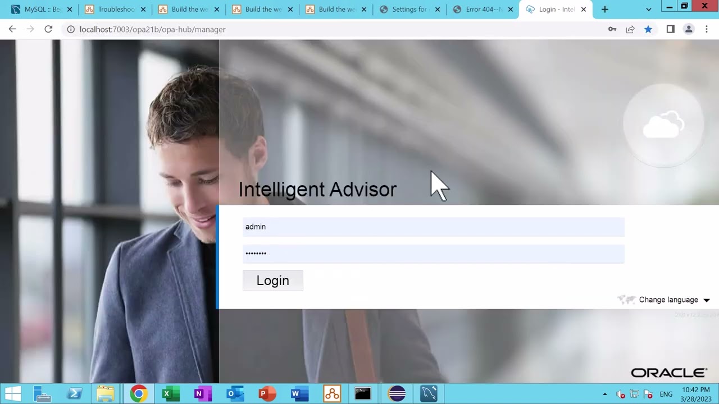Open OneNote from taskbar
The height and width of the screenshot is (404, 719).
click(x=202, y=394)
